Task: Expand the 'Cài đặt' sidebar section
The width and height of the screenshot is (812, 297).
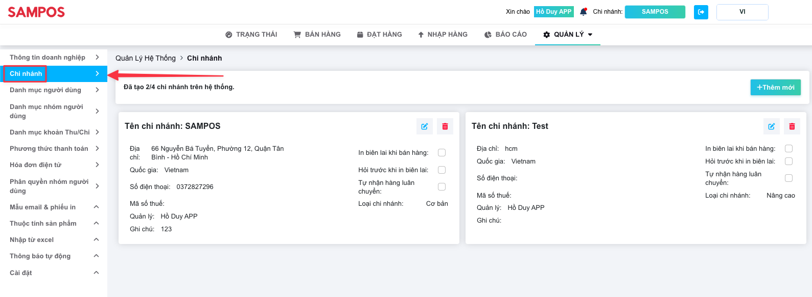Action: [54, 273]
